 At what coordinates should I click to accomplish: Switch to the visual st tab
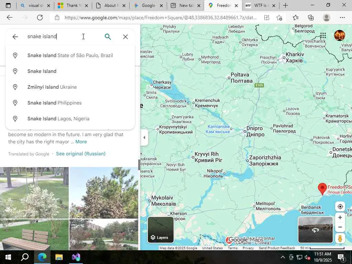[35, 5]
